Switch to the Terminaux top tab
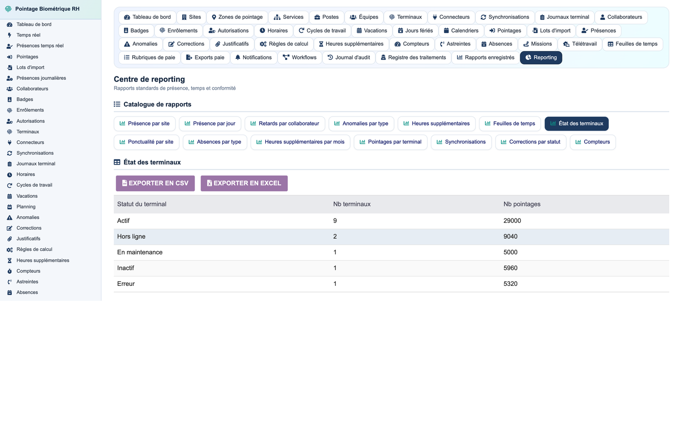The height and width of the screenshot is (426, 682). click(x=405, y=17)
